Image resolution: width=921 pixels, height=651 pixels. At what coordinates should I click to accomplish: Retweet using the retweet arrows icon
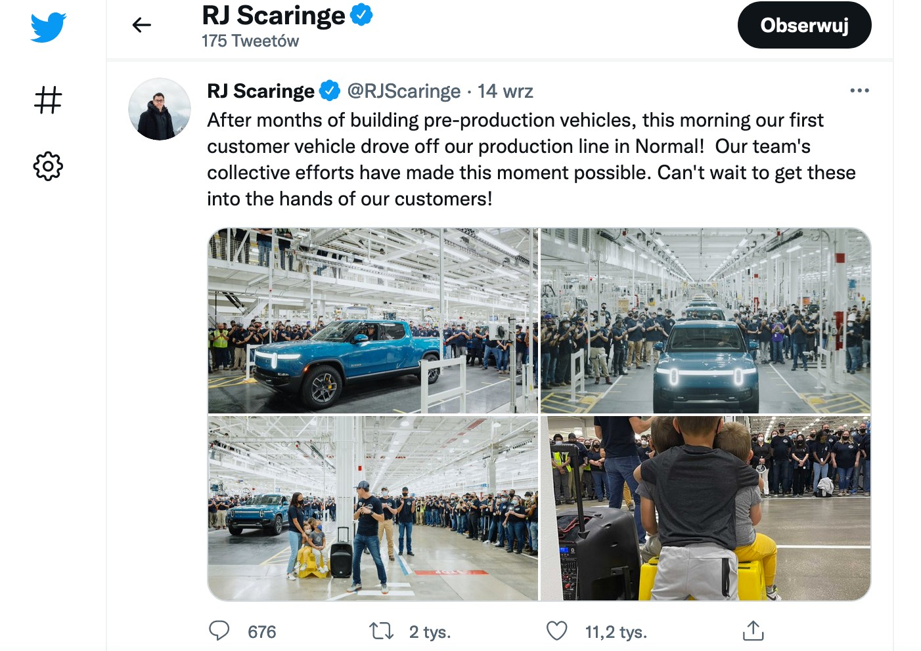coord(381,631)
